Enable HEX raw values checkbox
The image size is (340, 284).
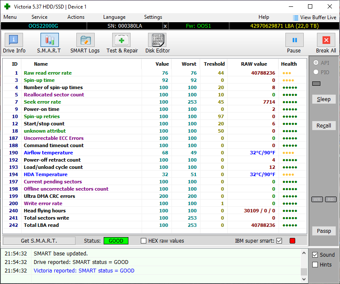coord(144,241)
